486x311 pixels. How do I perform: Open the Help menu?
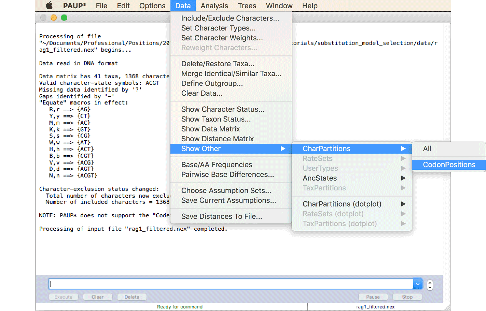point(310,6)
